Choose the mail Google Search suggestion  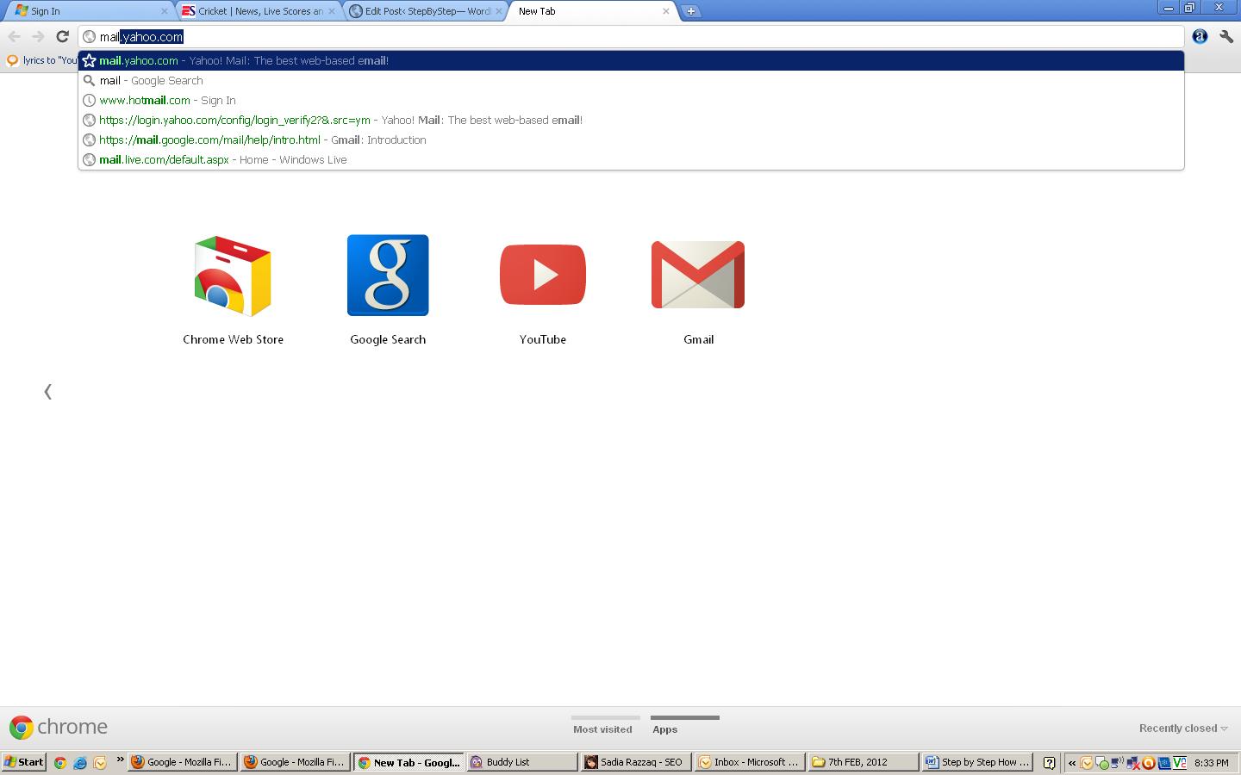pos(152,81)
